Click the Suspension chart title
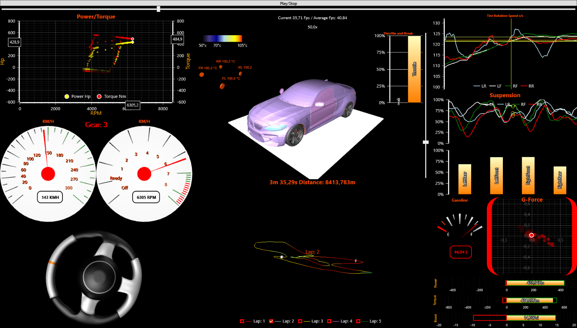The image size is (577, 328). click(505, 95)
